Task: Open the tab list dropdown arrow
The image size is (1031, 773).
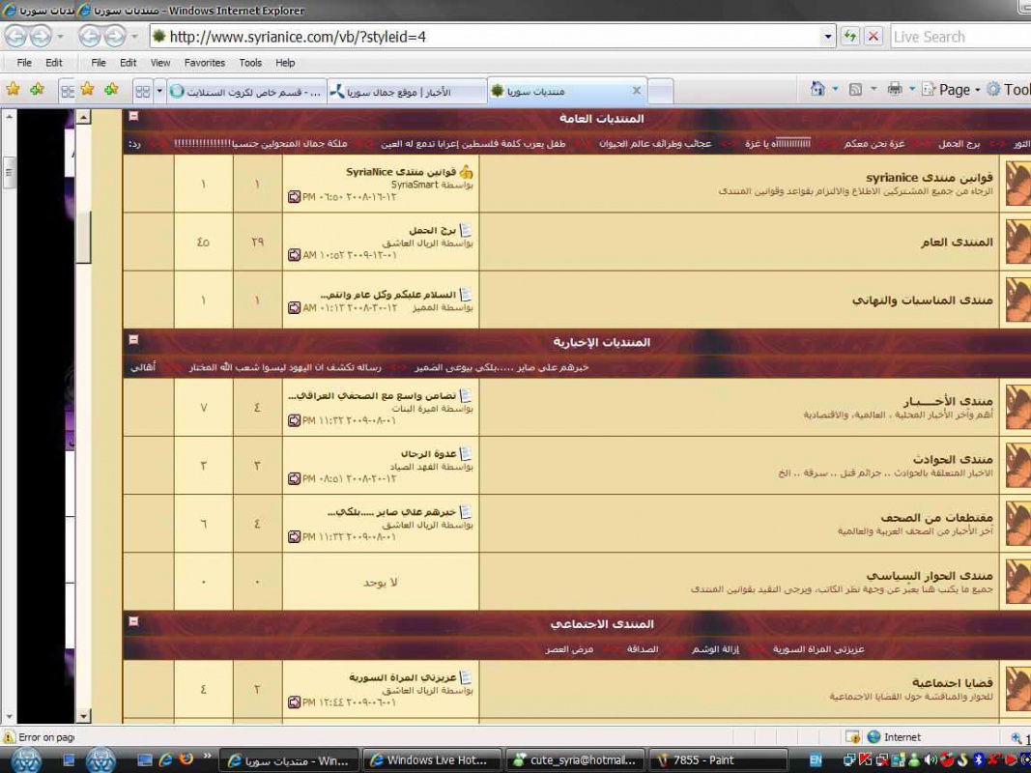Action: 160,91
